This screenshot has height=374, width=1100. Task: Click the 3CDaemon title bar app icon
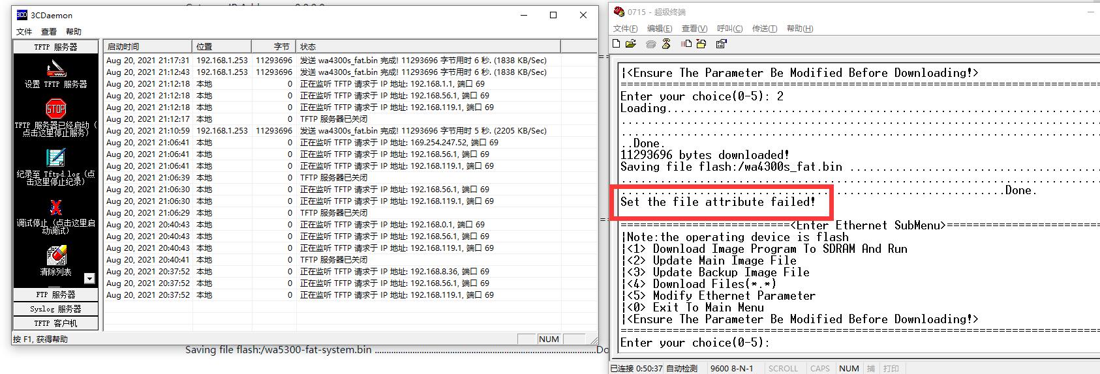pyautogui.click(x=22, y=15)
